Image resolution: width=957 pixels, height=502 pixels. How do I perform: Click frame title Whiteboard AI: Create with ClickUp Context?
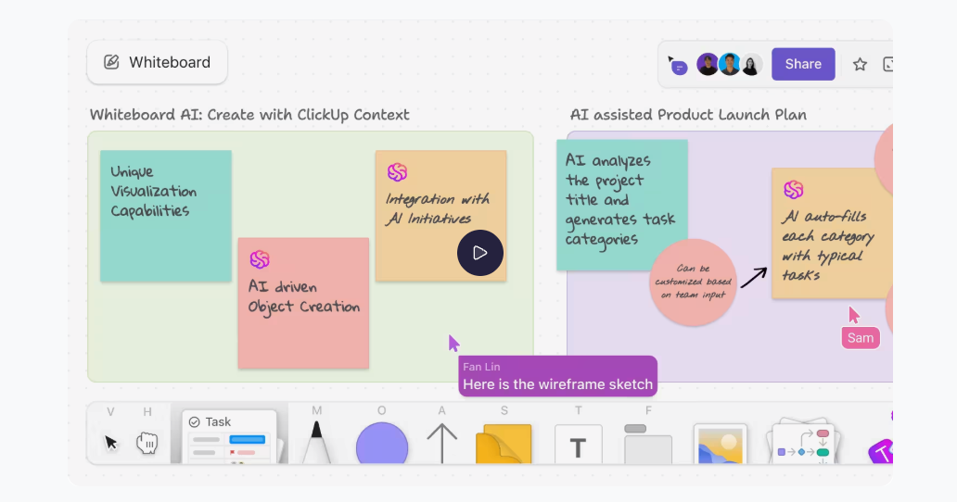249,115
